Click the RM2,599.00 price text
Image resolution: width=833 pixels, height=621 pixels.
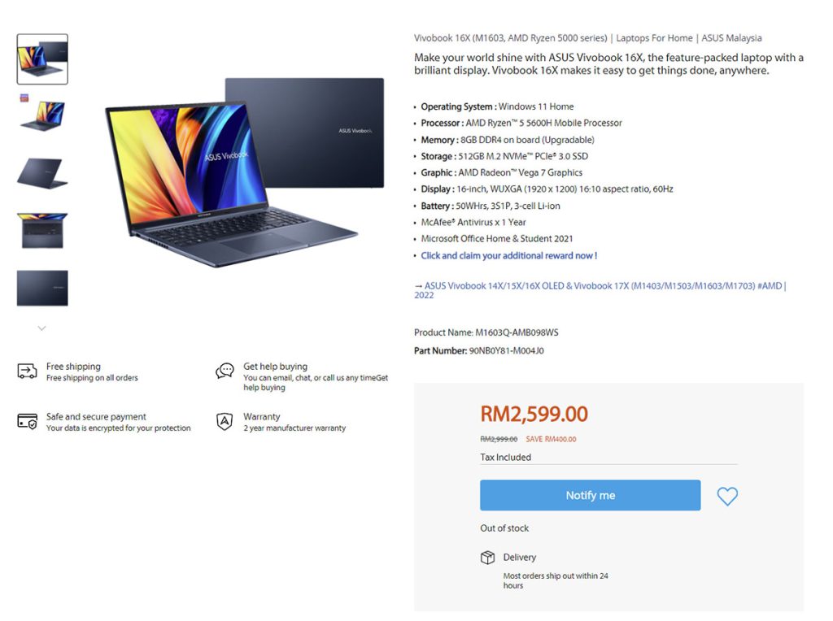[534, 414]
